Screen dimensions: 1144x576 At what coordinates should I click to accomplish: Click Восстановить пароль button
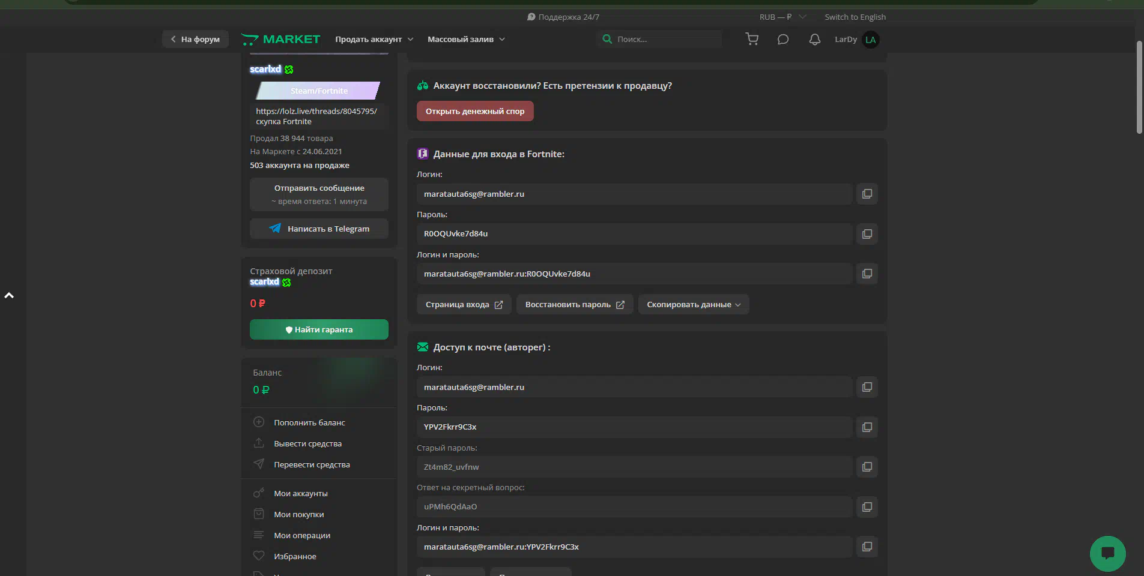575,304
